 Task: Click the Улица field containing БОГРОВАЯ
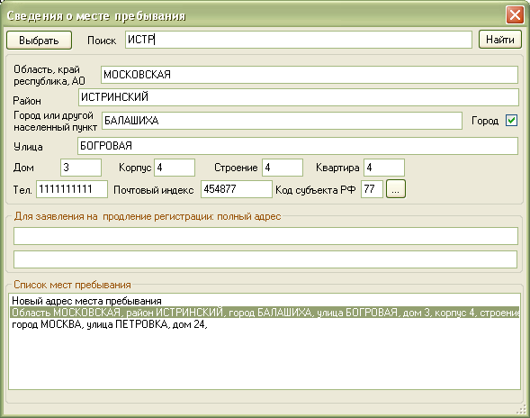[x=298, y=146]
